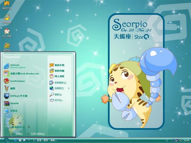Launch IconPackager from the start menu
This screenshot has height=143, width=191.
pyautogui.click(x=14, y=81)
